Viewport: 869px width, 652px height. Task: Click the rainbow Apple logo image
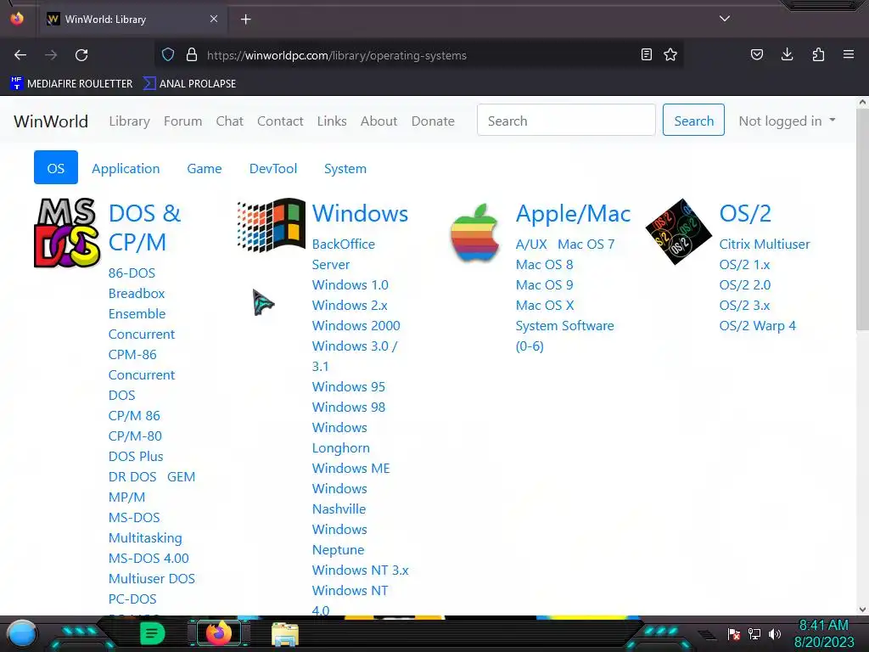(x=474, y=233)
